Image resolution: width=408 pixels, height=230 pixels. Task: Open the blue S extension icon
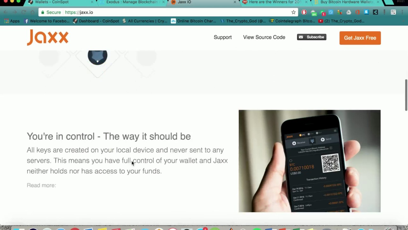[x=366, y=12]
